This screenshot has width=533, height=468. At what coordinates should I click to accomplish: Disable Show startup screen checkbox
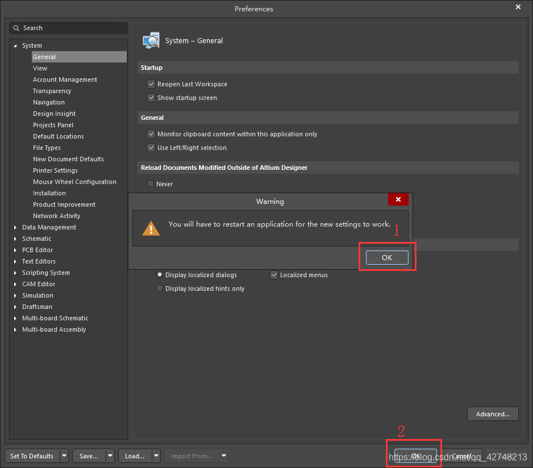click(151, 98)
